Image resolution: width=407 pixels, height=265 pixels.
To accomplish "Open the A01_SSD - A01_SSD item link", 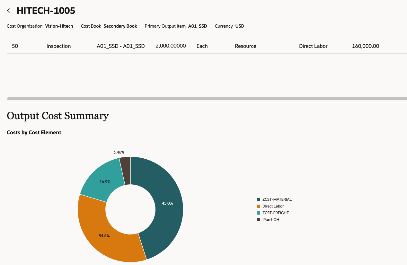I will (x=120, y=46).
